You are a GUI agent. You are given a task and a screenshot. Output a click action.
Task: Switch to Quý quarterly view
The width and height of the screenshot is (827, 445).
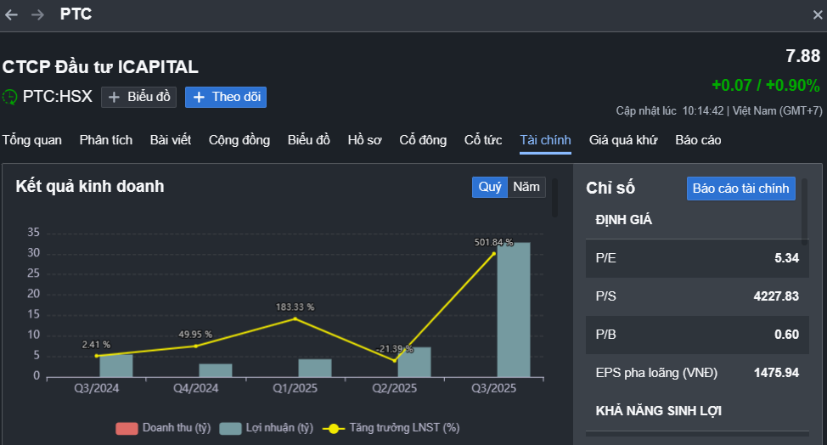[x=490, y=187]
